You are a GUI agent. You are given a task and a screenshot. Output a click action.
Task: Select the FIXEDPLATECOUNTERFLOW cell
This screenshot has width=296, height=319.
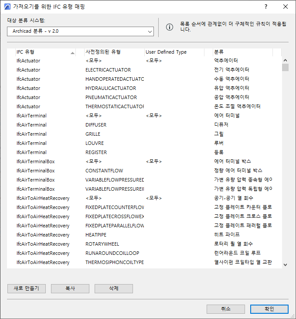[115, 207]
